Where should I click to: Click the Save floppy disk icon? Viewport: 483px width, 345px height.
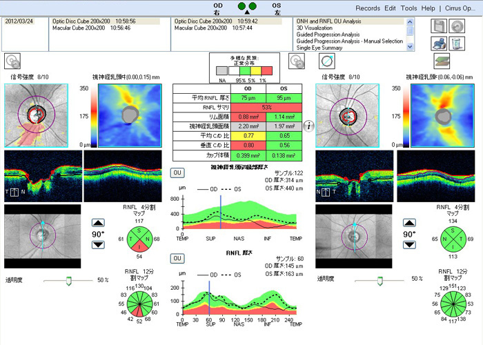pyautogui.click(x=439, y=26)
